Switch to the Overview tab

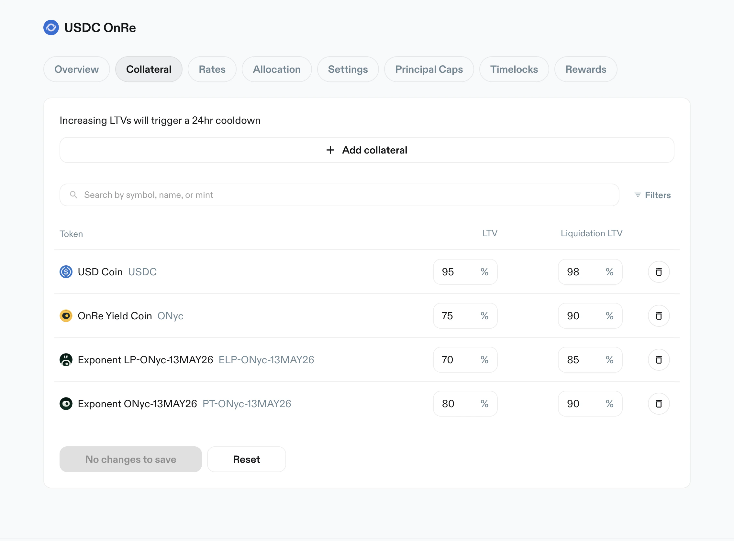pos(76,69)
